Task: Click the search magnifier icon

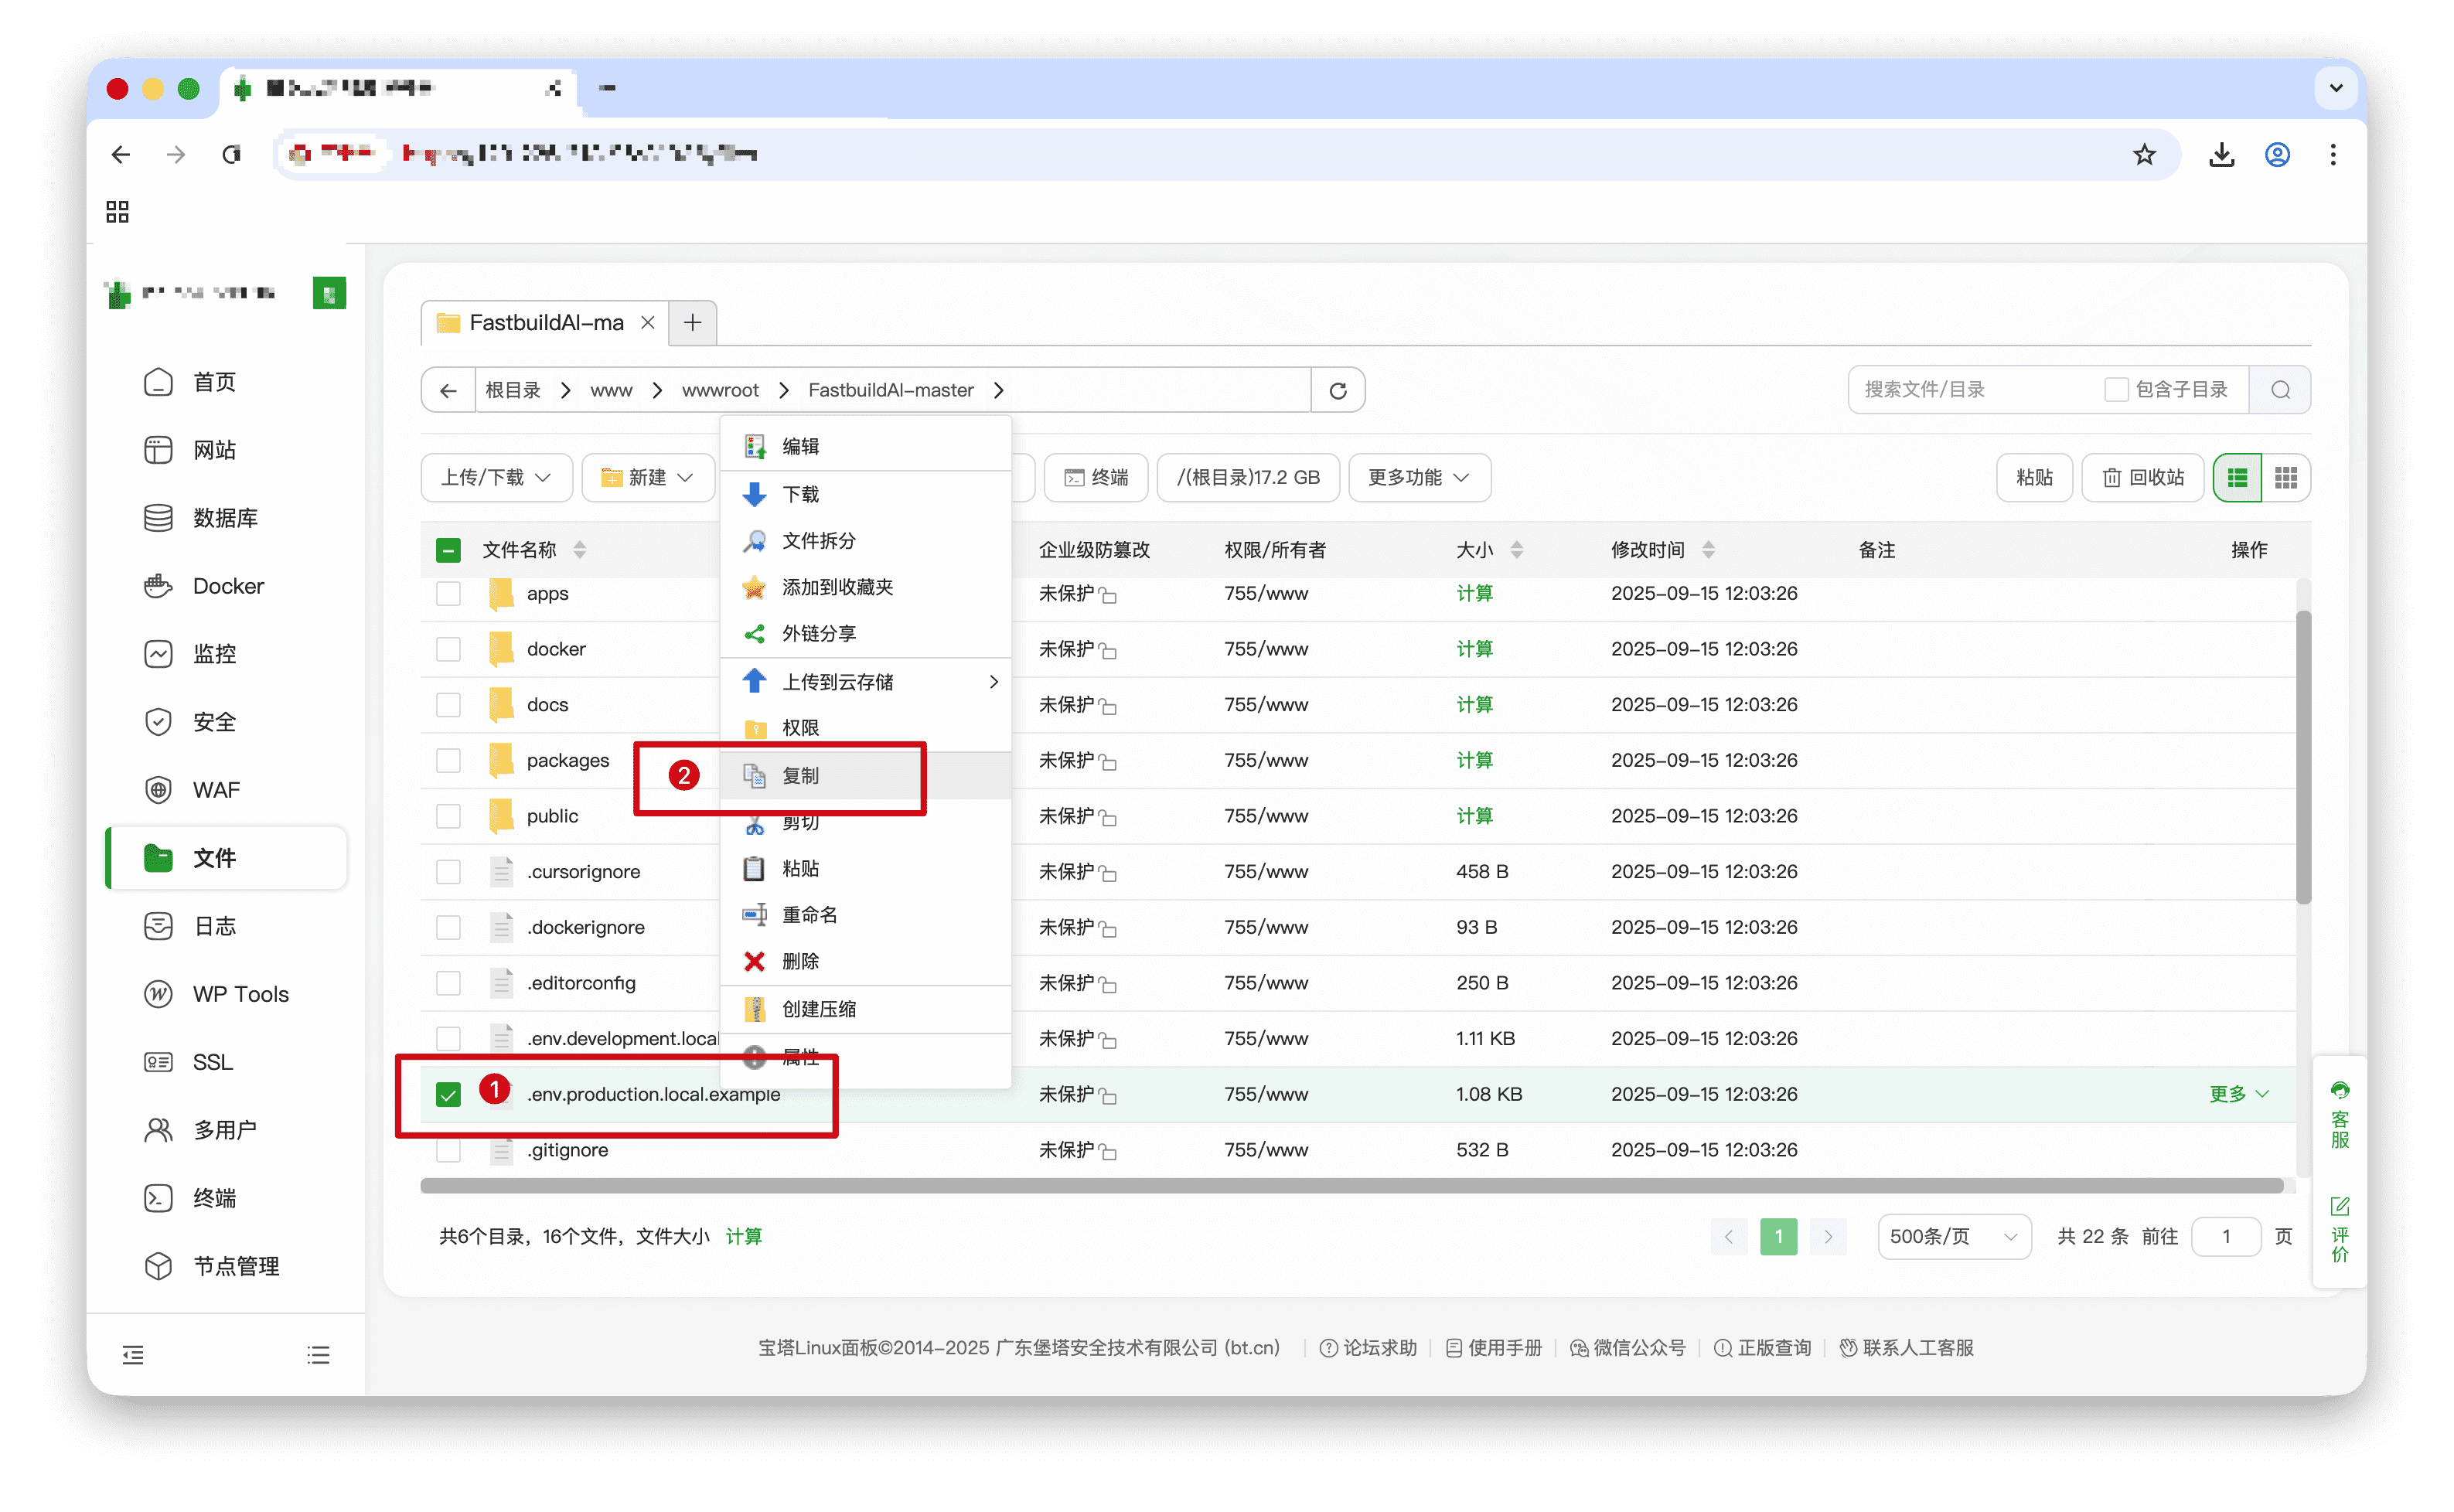Action: 2280,390
